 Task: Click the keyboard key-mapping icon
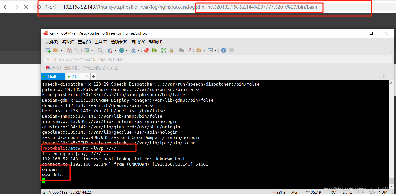181,50
